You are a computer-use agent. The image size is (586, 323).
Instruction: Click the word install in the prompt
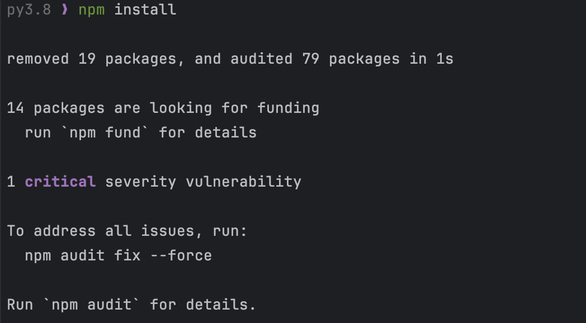(145, 9)
